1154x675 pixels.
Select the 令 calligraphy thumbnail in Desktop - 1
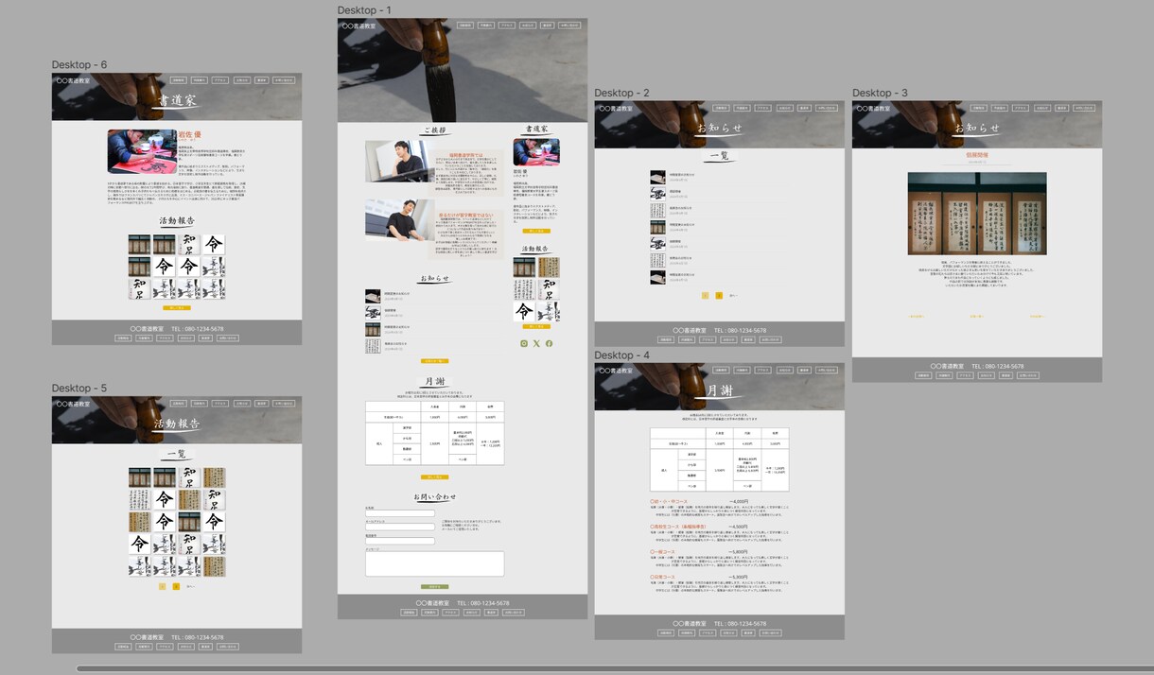click(524, 311)
